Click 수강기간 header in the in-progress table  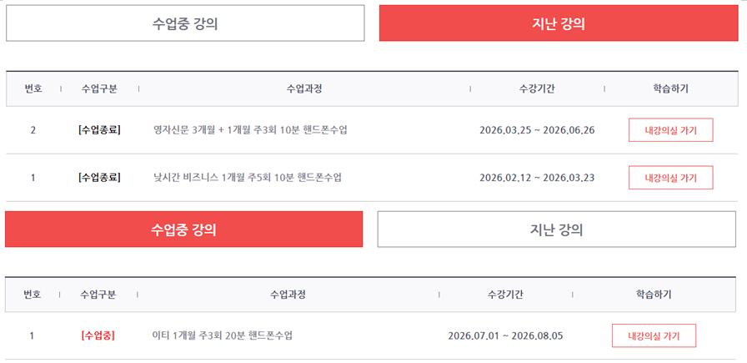[505, 295]
